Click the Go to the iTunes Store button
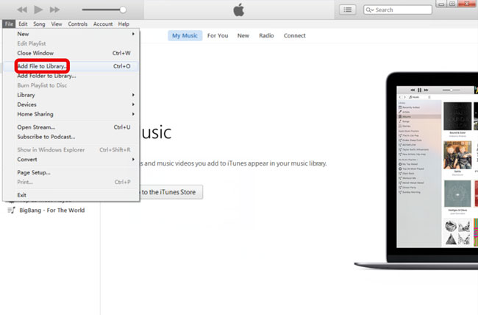 click(171, 192)
